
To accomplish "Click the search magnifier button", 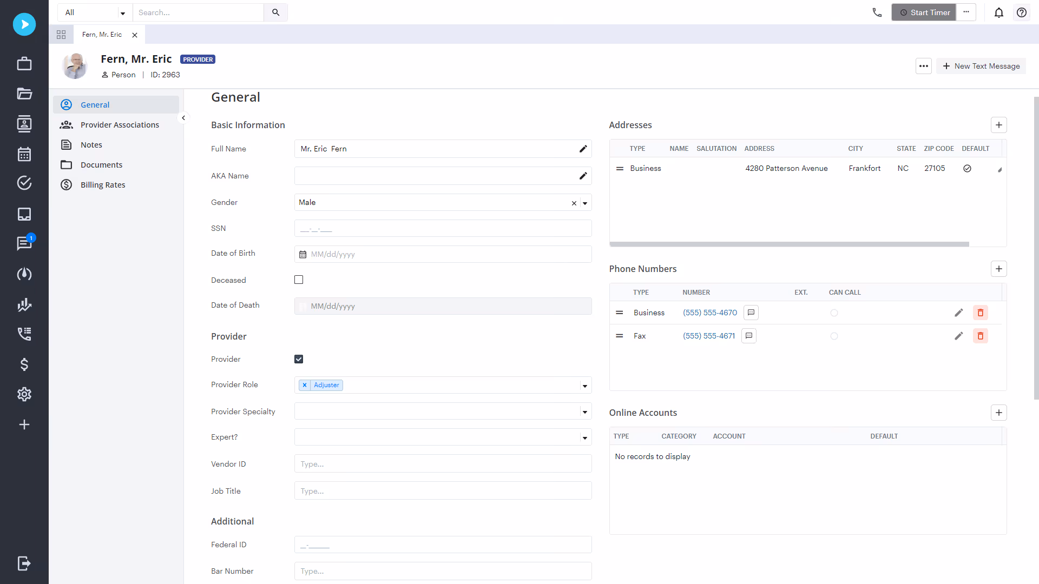I will pyautogui.click(x=275, y=12).
